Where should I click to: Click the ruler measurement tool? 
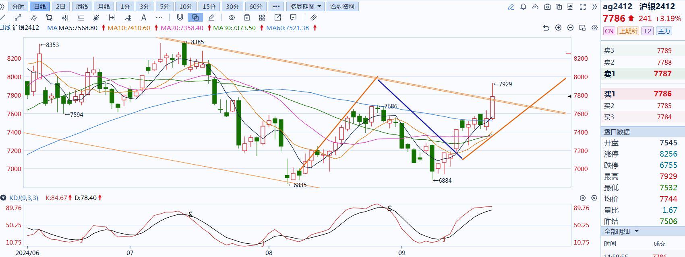(314, 18)
